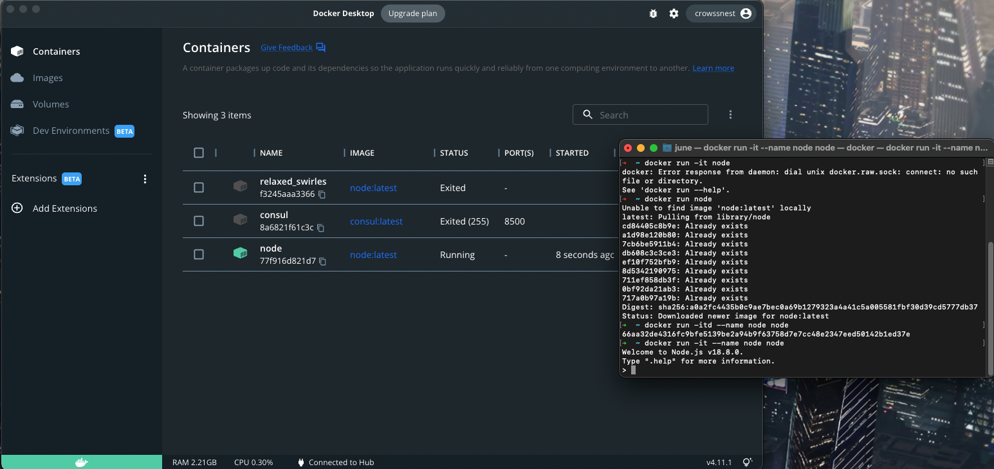Click the Give Feedback link
994x469 pixels.
point(286,48)
